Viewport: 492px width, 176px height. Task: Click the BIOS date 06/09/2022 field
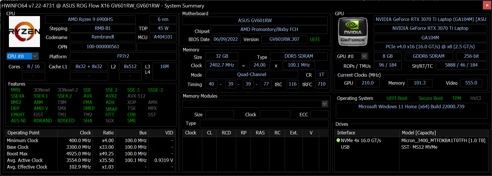click(226, 39)
